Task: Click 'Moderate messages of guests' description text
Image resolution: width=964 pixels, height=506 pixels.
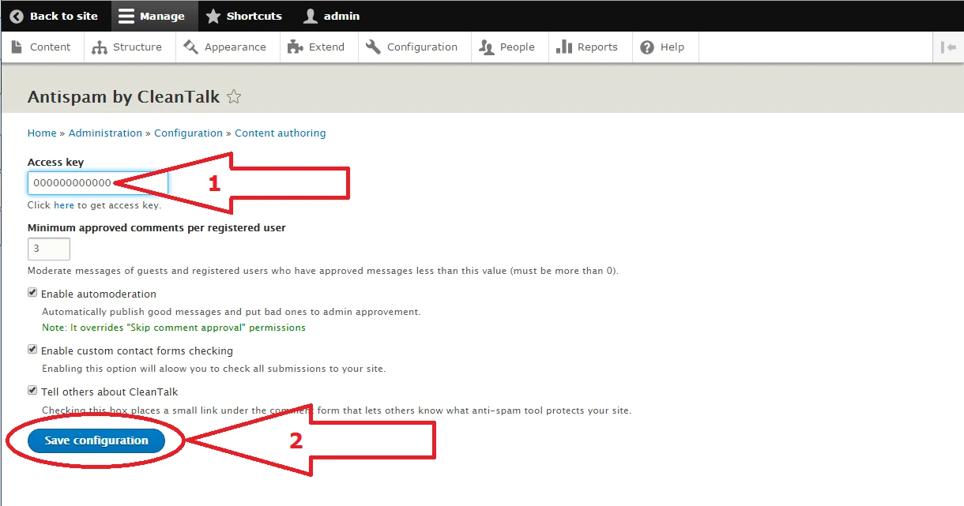Action: (x=323, y=271)
